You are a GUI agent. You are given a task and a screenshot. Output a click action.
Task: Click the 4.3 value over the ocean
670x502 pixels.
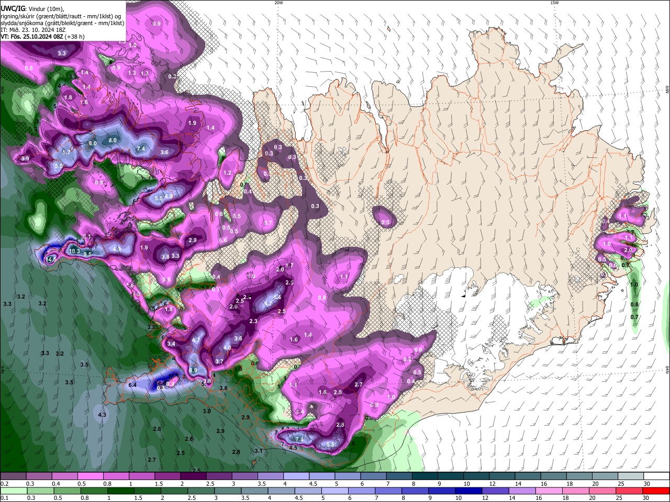point(102,415)
